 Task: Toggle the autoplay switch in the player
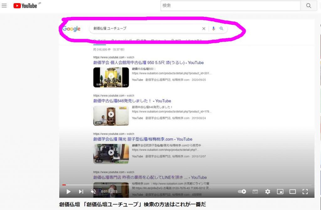(x=242, y=192)
